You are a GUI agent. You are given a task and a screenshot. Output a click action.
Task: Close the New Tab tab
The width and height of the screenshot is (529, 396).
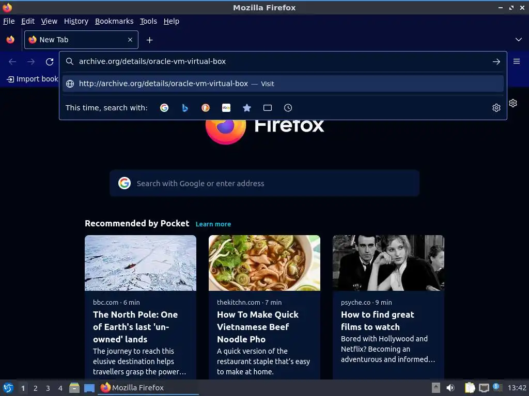click(x=130, y=40)
